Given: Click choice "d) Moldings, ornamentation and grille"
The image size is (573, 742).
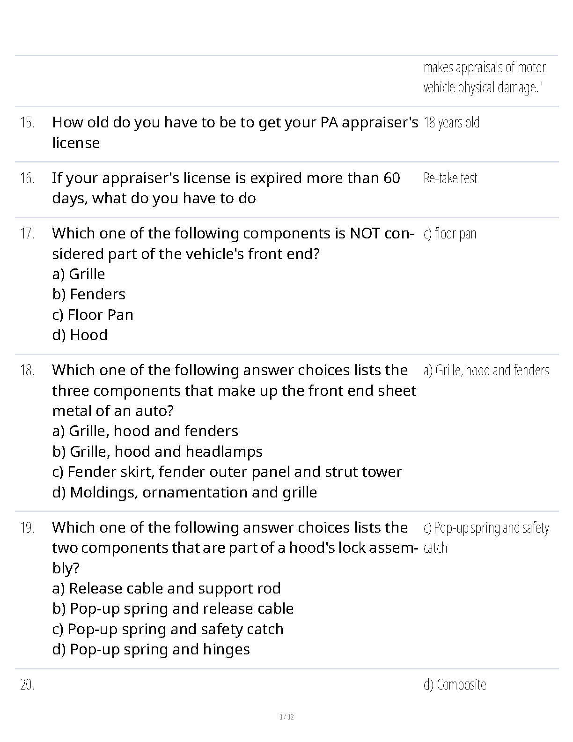Looking at the screenshot, I should (184, 492).
